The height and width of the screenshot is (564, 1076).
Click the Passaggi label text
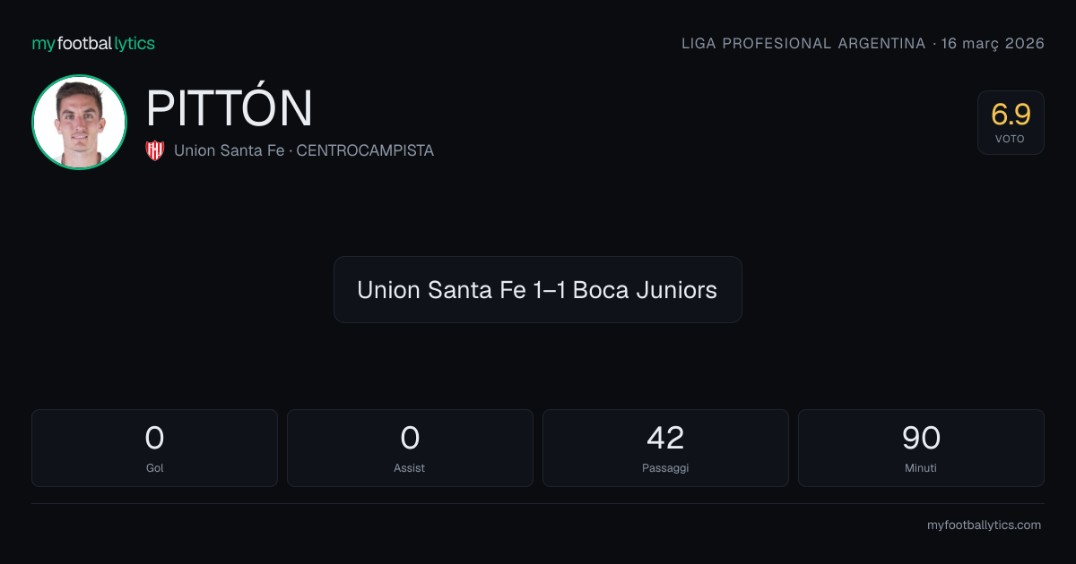point(665,468)
